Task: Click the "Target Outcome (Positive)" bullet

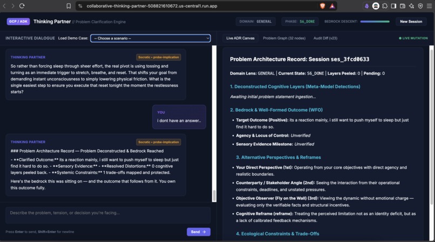Action: click(x=322, y=124)
